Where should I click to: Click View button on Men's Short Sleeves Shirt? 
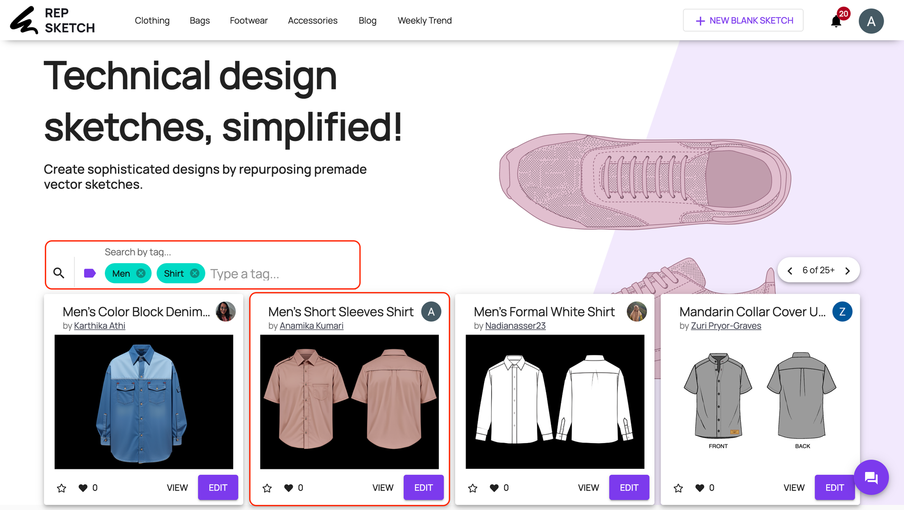pos(382,488)
